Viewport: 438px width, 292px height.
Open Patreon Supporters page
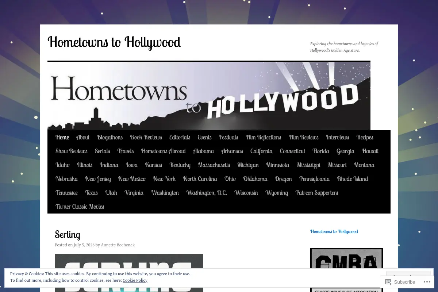point(317,193)
